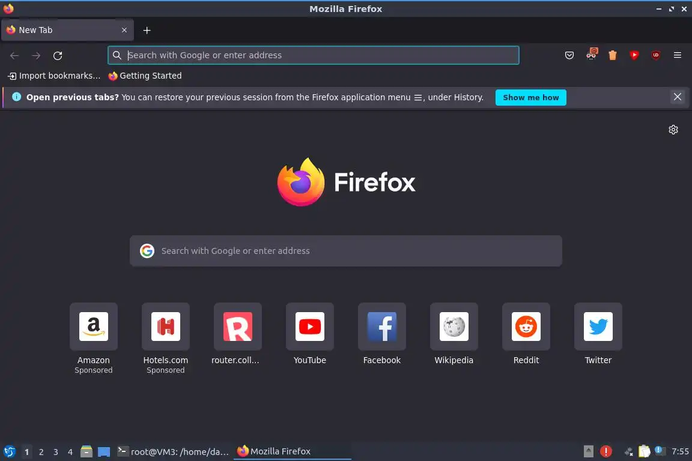The image size is (692, 461).
Task: Go back with the back arrow
Action: pos(14,56)
